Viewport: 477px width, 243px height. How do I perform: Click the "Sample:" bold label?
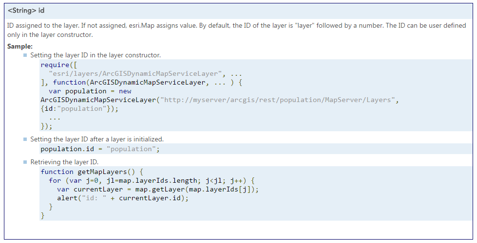click(20, 47)
